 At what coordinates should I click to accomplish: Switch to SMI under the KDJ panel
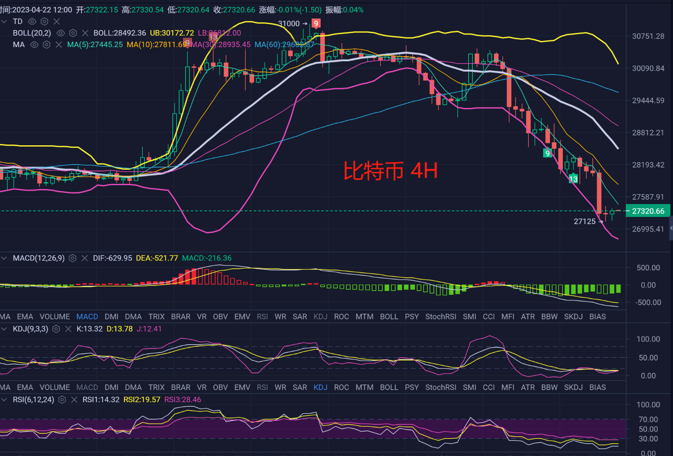470,387
